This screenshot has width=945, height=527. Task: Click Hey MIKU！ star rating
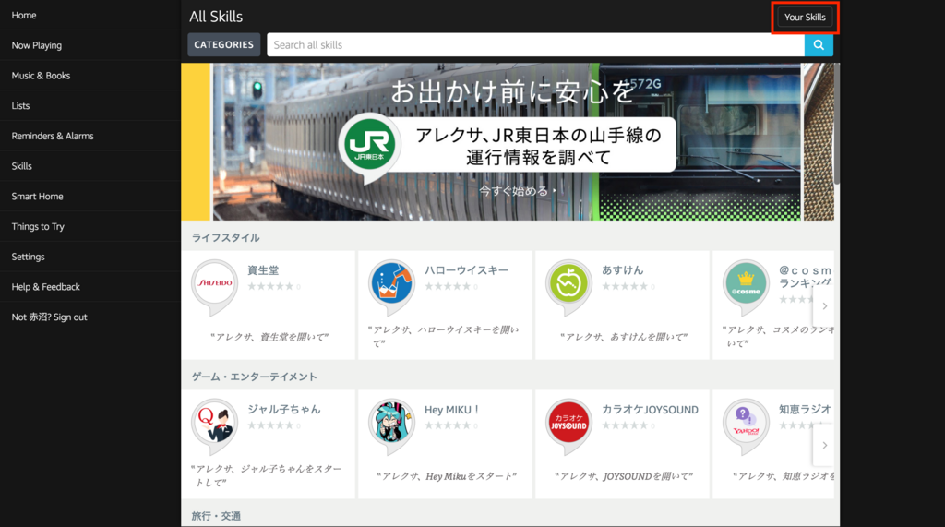point(448,425)
